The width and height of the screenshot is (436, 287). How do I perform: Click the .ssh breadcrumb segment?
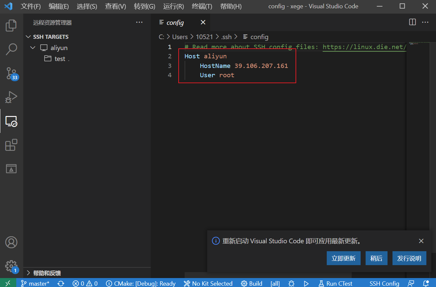pyautogui.click(x=226, y=37)
